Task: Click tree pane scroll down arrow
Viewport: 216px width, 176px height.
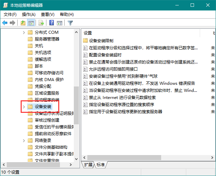Action: coord(76,159)
